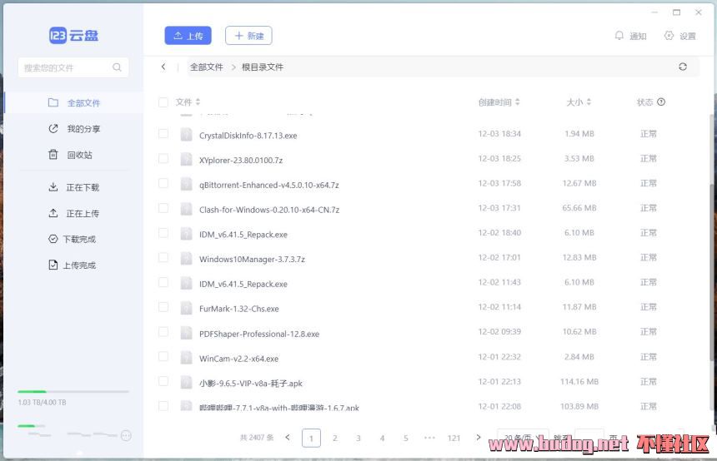Viewport: 717px width, 461px height.
Task: Click the refresh icon in breadcrumb bar
Action: click(x=683, y=67)
